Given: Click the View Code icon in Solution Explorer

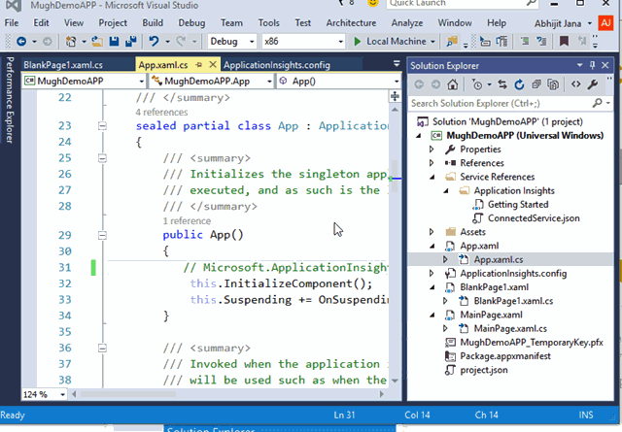Looking at the screenshot, I should tap(576, 84).
